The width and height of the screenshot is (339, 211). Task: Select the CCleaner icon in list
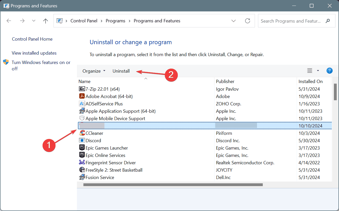tap(82, 133)
